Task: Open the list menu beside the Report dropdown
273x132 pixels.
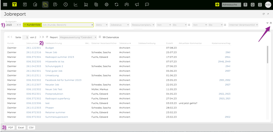Action: click(x=100, y=37)
